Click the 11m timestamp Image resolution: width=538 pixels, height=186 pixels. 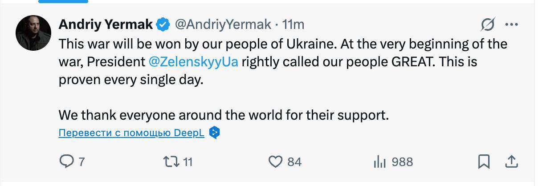pos(294,24)
